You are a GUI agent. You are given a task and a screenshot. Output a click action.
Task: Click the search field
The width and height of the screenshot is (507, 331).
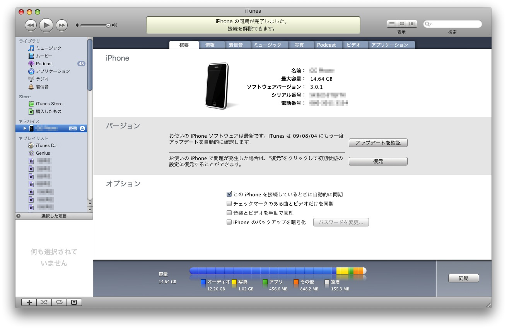pyautogui.click(x=452, y=24)
